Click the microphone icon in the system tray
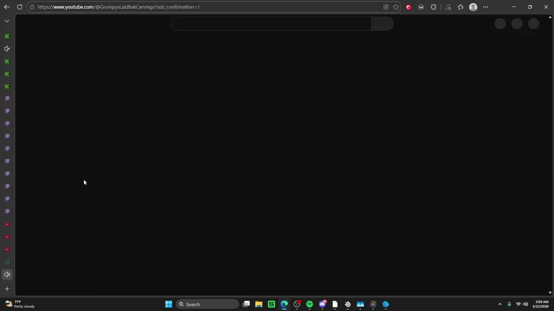Viewport: 554px width, 311px height. point(509,305)
